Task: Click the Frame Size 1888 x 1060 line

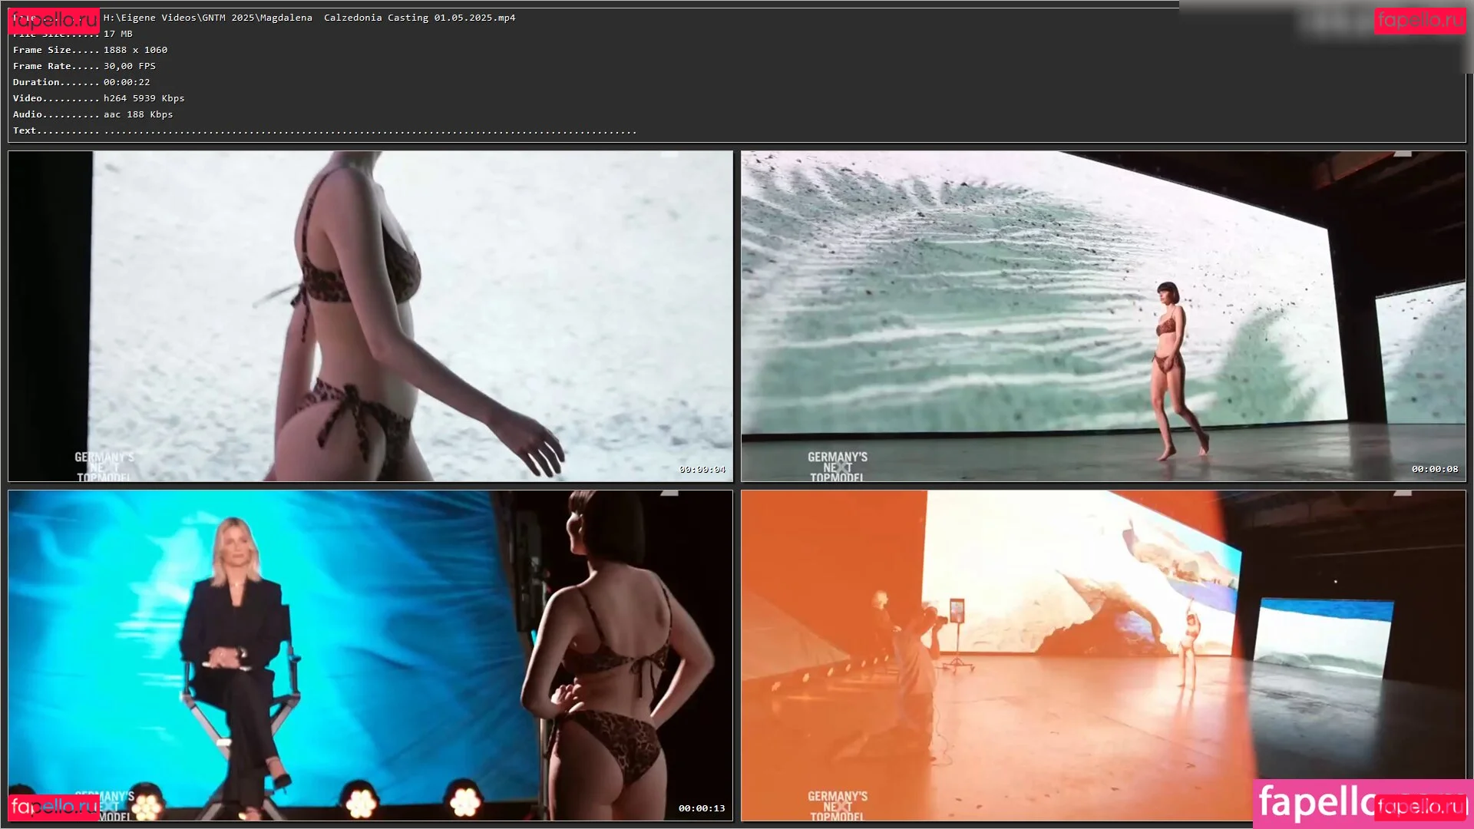Action: click(90, 50)
